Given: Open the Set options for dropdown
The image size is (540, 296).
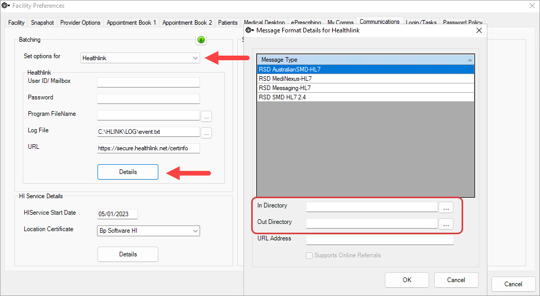Looking at the screenshot, I should point(140,58).
